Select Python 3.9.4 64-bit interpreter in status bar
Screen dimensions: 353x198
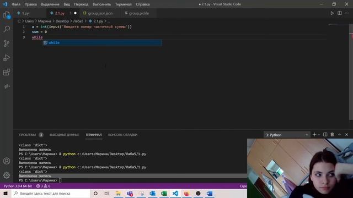point(18,186)
